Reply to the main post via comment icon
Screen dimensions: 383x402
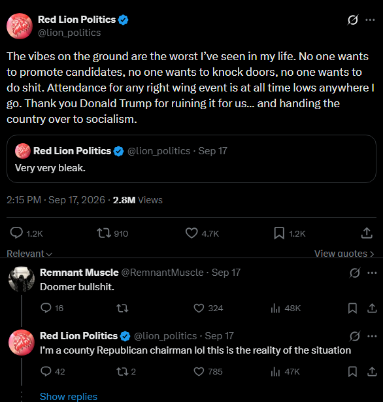point(16,233)
